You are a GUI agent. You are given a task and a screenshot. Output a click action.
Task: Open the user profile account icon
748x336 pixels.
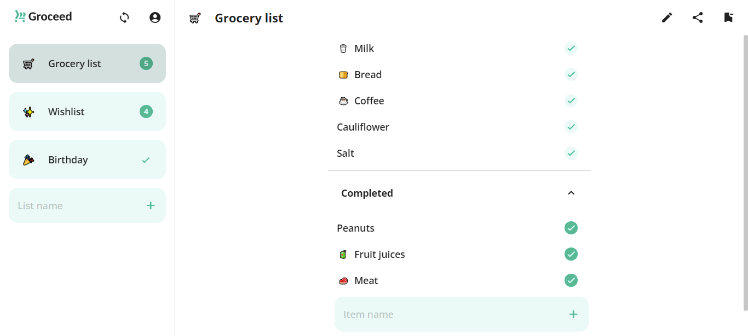(155, 17)
